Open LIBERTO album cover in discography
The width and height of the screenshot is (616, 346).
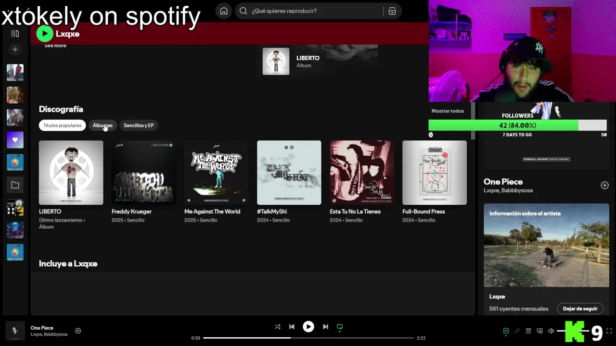coord(71,173)
